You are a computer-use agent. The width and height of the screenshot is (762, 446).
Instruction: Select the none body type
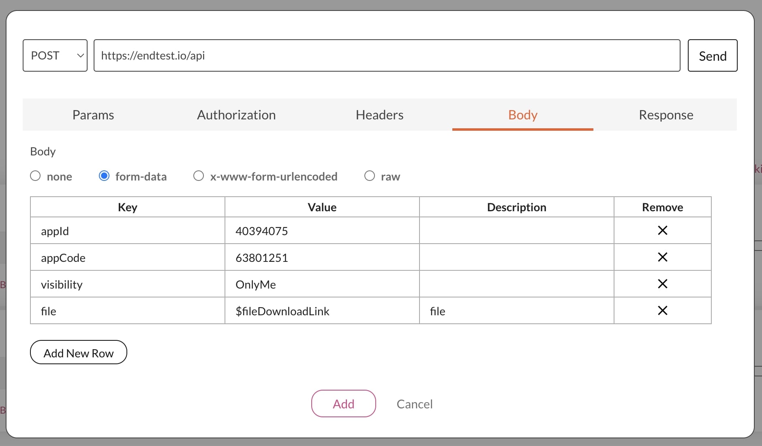[36, 176]
